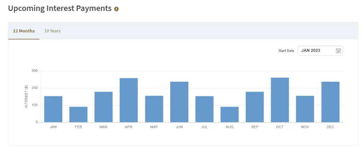362x154 pixels.
Task: Click the DEC month axis label
Action: pos(331,127)
